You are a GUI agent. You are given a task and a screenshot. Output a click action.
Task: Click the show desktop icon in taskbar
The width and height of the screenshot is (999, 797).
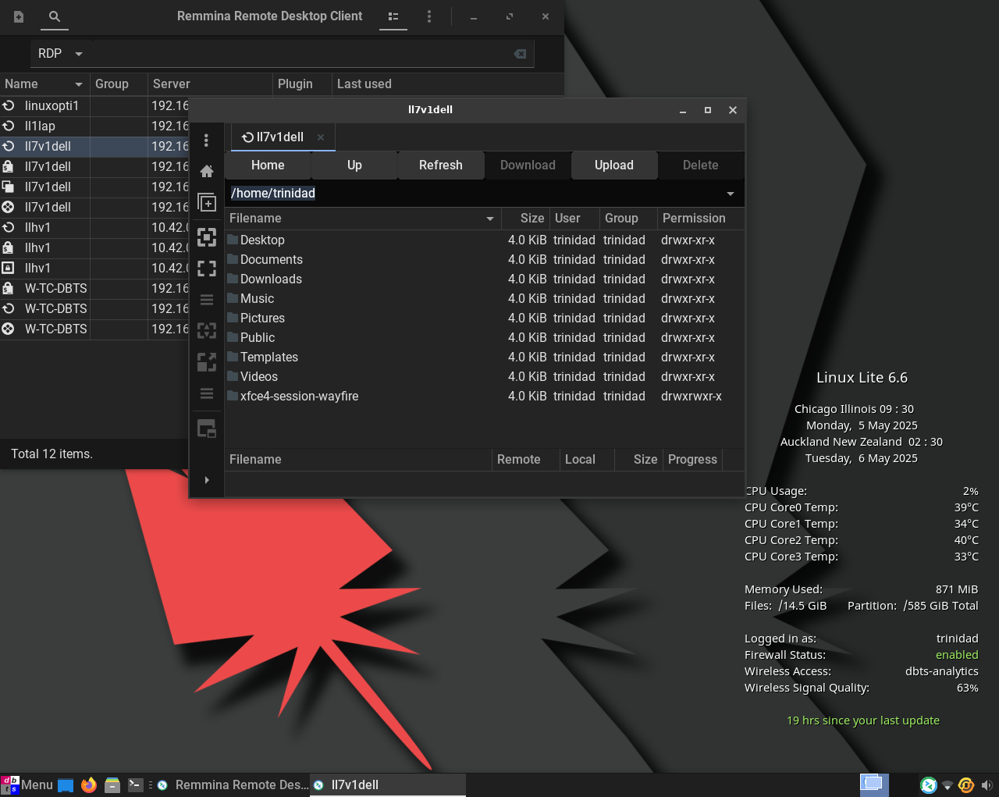[66, 785]
